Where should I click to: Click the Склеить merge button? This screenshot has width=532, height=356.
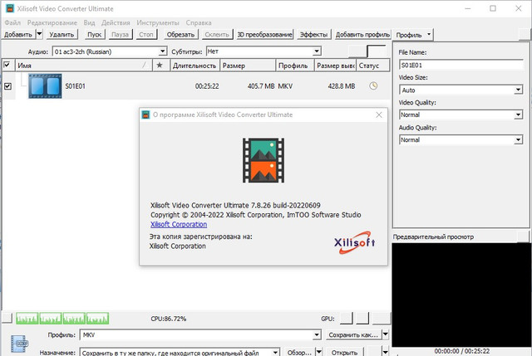click(x=217, y=35)
